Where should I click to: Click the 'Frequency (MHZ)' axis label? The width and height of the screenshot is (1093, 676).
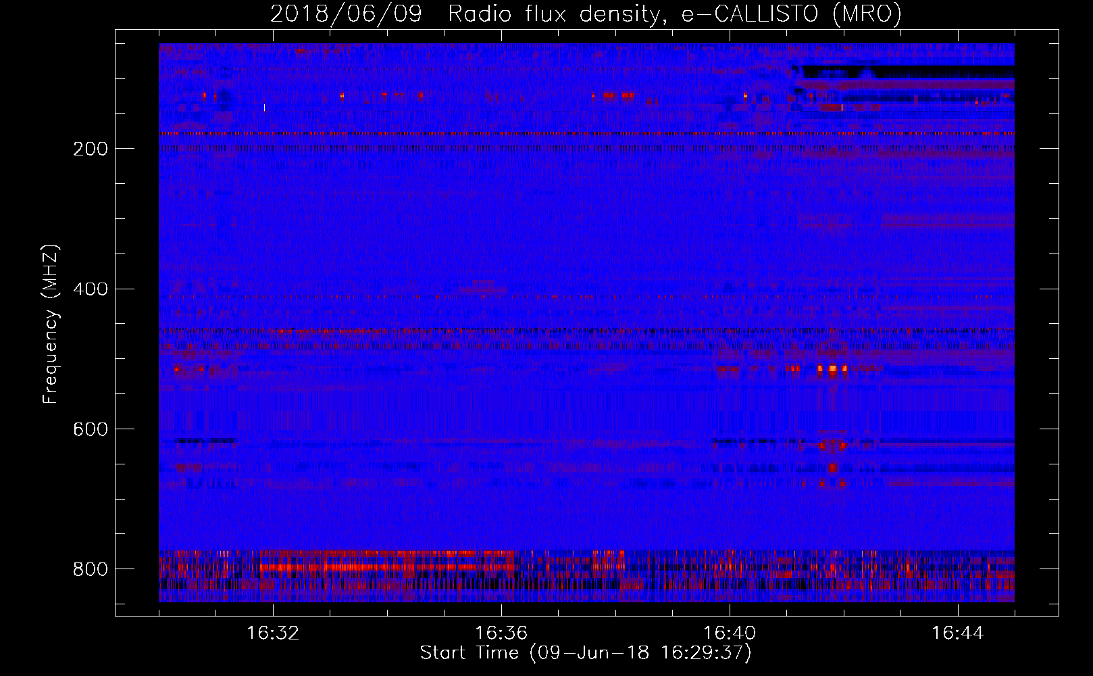pyautogui.click(x=51, y=324)
